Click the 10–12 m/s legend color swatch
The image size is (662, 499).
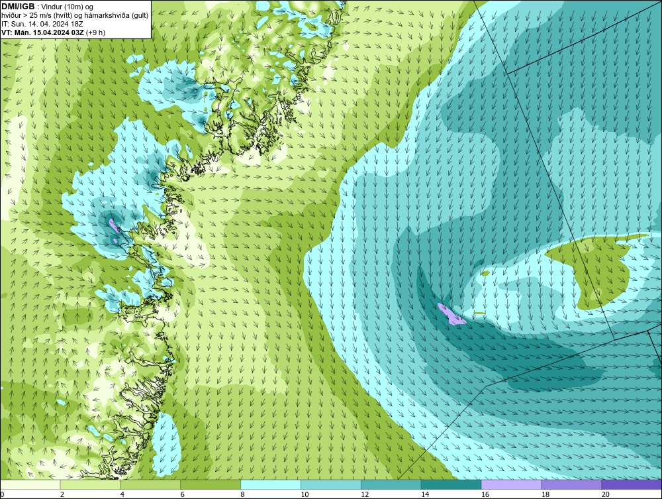point(331,484)
